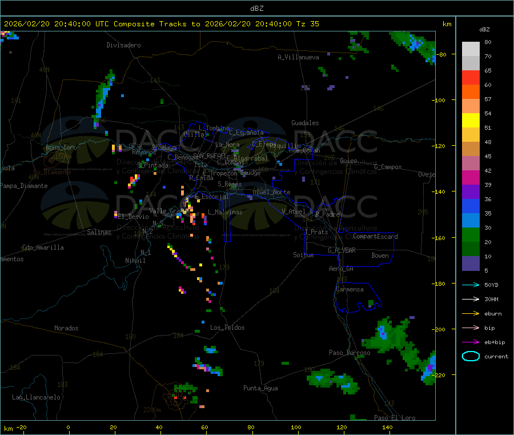Screen dimensions: 514x435
Task: Click the Paso_Barroso map label
Action: 350,353
